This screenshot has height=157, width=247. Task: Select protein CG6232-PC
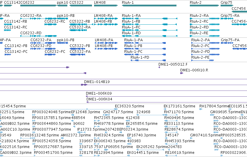[x=50, y=55]
